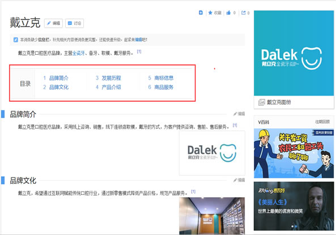Jump to 产品介绍 in the 目录
This screenshot has height=235, width=336.
pos(111,87)
